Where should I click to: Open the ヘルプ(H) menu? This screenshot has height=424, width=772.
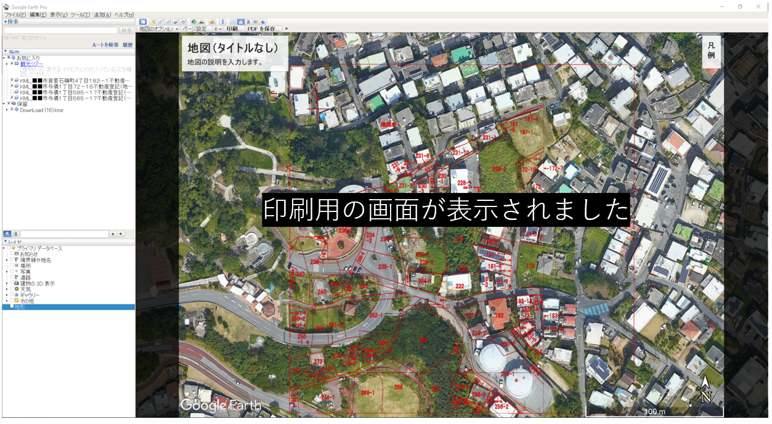[124, 14]
